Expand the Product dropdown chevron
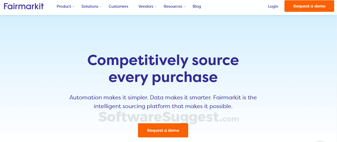Screen dimensions: 337x142 click(73, 7)
